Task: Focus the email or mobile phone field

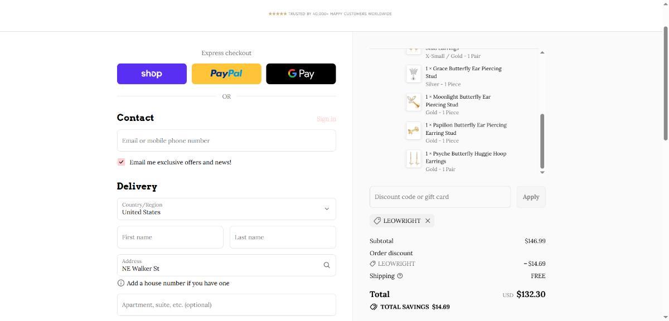Action: coord(226,140)
